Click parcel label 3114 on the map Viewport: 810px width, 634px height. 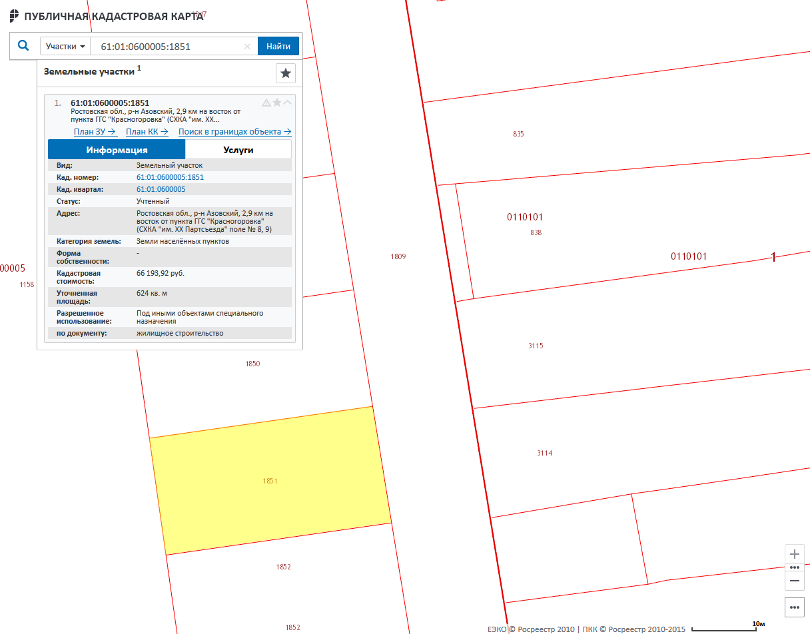pos(544,453)
